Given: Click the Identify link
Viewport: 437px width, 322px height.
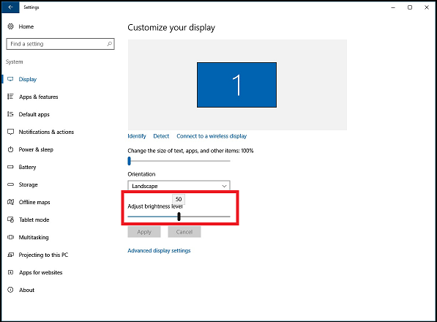Looking at the screenshot, I should tap(137, 136).
